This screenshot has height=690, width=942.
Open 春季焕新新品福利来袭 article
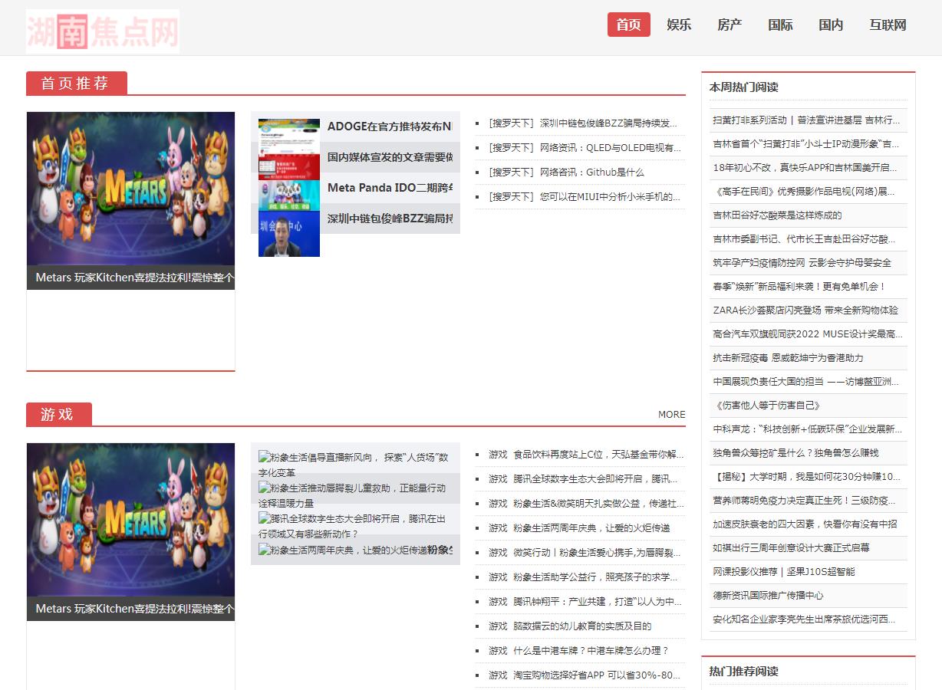click(x=799, y=286)
